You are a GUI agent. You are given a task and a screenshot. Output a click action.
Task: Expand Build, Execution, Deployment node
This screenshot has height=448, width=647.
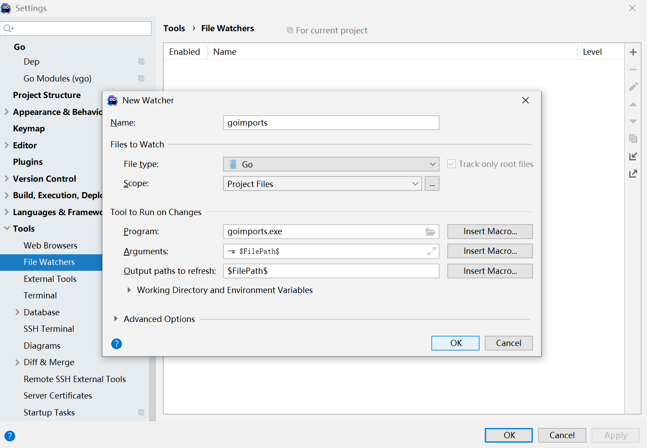pyautogui.click(x=7, y=195)
